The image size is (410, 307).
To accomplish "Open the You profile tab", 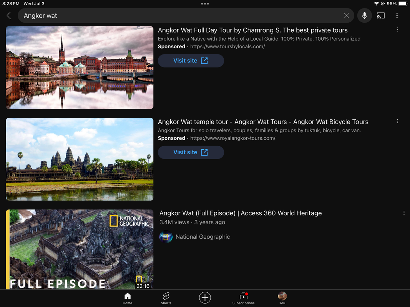I will [282, 299].
